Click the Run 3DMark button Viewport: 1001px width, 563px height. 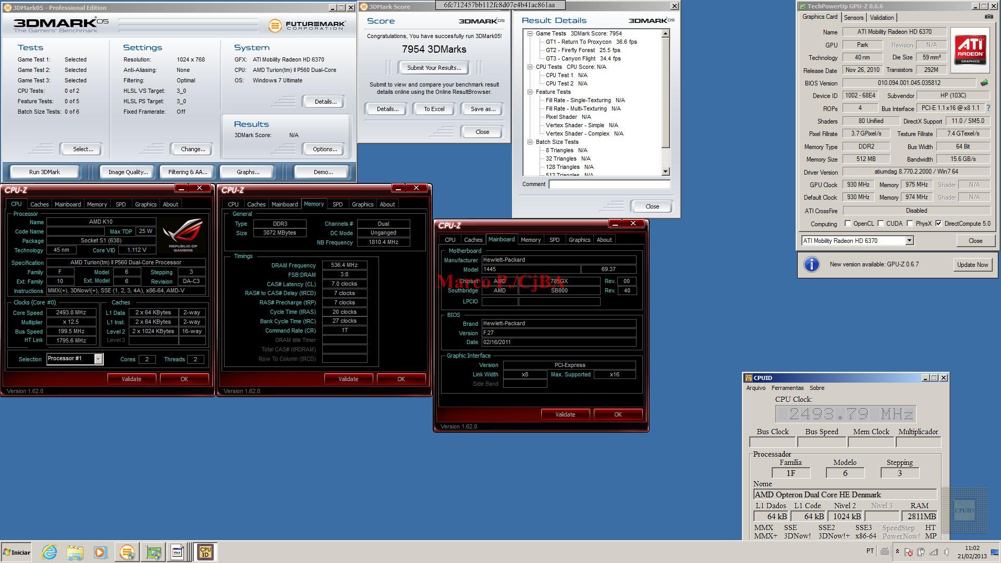tap(44, 172)
